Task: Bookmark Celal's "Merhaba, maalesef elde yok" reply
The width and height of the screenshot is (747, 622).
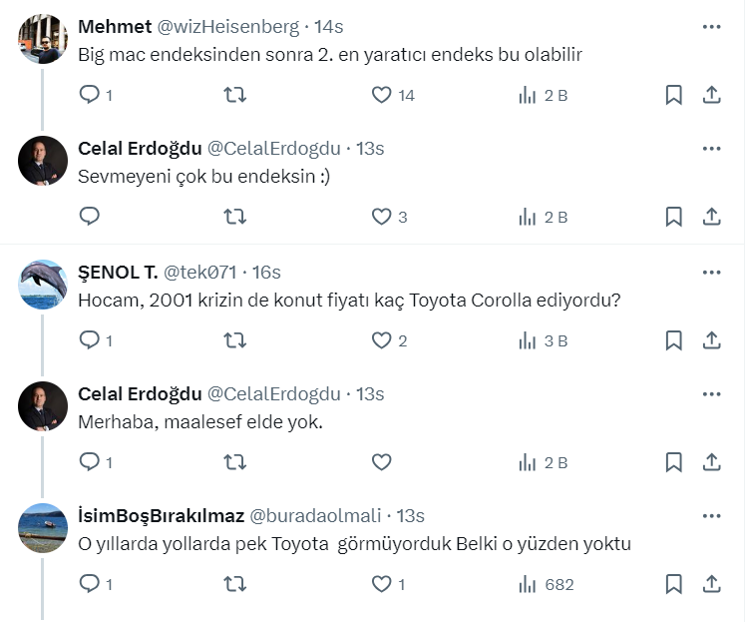Action: [x=674, y=462]
